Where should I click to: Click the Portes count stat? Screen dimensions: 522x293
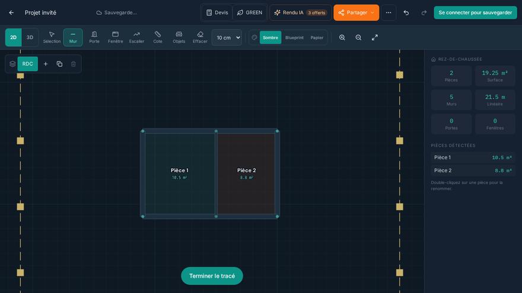point(451,124)
